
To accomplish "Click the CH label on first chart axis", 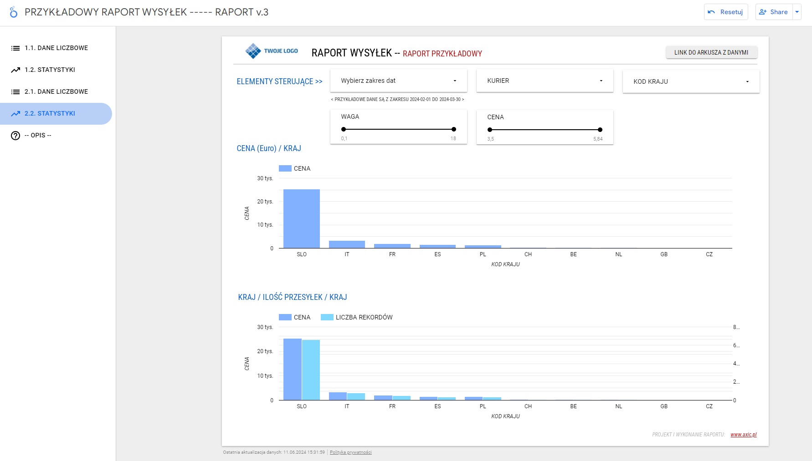I will click(528, 254).
